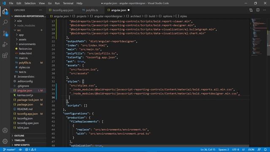Open karma.conf.js file

[25, 95]
